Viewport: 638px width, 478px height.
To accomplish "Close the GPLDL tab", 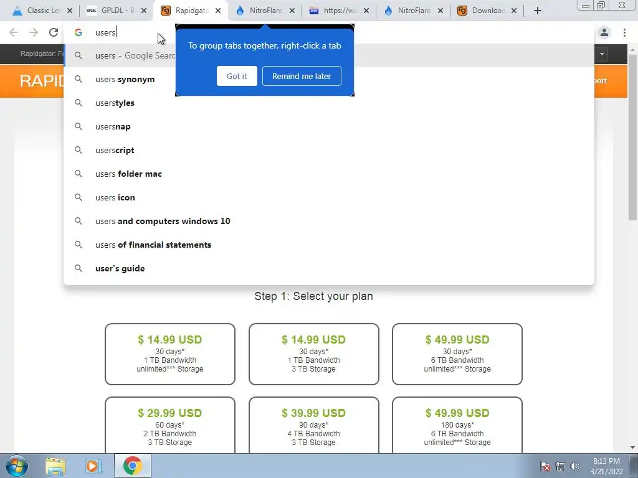I will point(144,11).
